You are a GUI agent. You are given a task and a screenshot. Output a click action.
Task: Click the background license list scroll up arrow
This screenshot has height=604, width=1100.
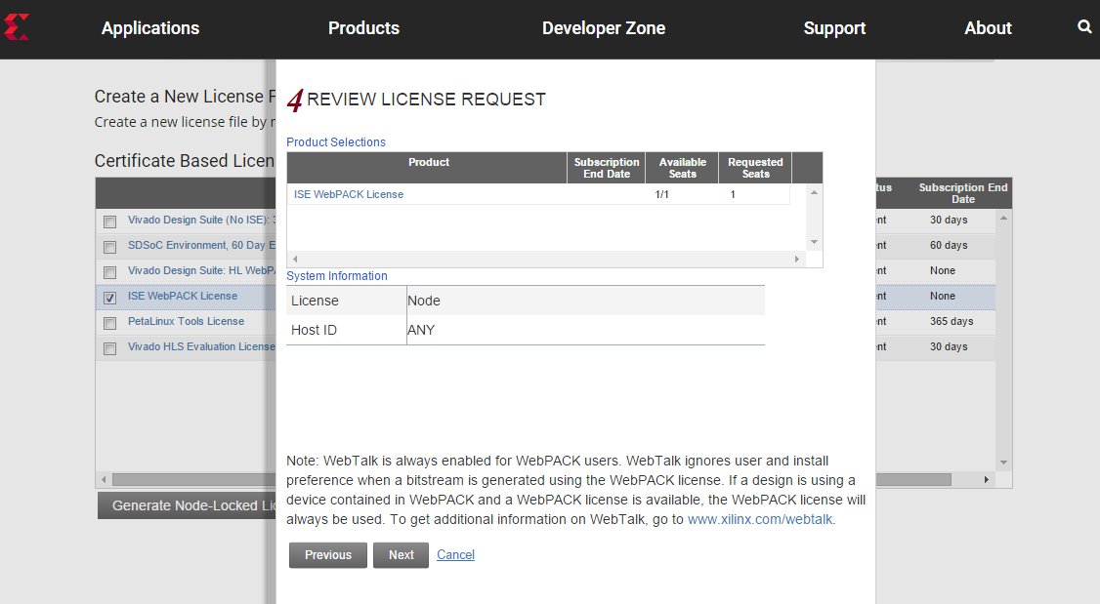click(1004, 218)
